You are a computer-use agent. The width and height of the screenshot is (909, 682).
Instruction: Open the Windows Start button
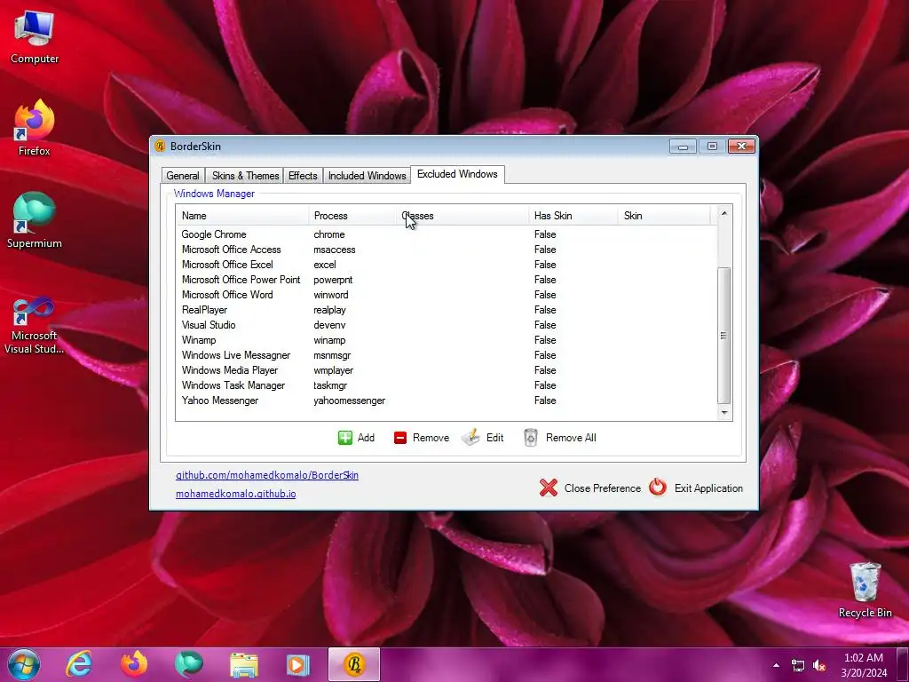coord(24,664)
